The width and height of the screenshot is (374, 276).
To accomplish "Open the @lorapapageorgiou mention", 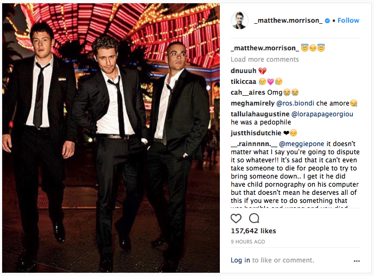I will [322, 114].
